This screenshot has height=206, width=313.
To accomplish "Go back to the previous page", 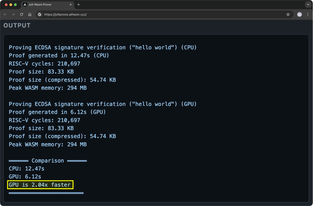I will [x=5, y=15].
